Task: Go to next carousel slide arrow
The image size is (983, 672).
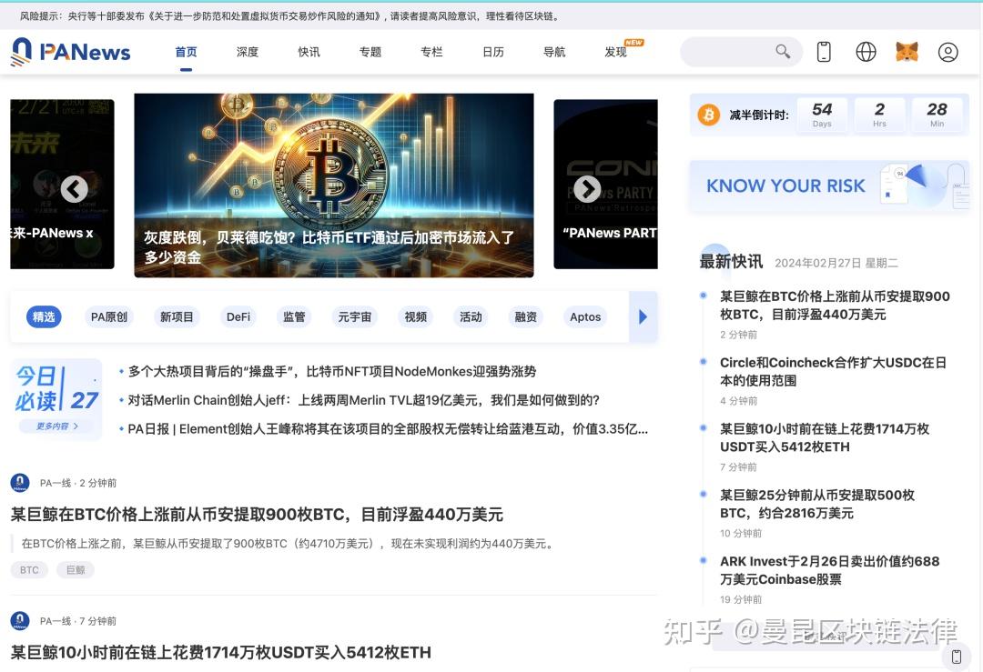Action: click(587, 188)
